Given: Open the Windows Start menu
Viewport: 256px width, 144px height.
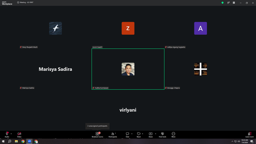Looking at the screenshot, I should (x=3, y=141).
